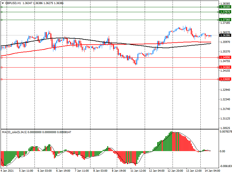Click the red 1.34990 price level tag
The width and height of the screenshot is (232, 174).
pos(225,57)
